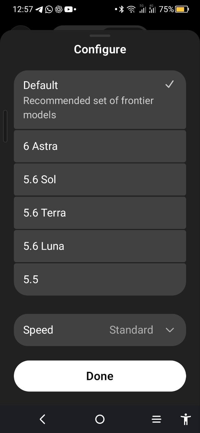
Task: Tap the accessibility figure icon
Action: click(x=185, y=419)
